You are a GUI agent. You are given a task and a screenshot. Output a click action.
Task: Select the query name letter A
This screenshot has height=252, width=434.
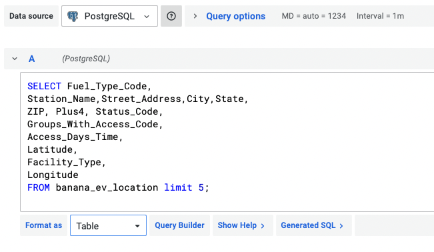click(31, 59)
